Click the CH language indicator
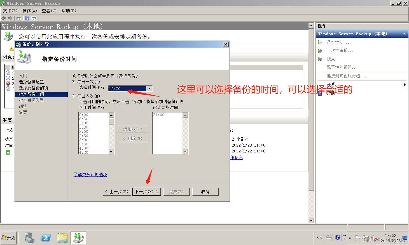 pyautogui.click(x=319, y=237)
